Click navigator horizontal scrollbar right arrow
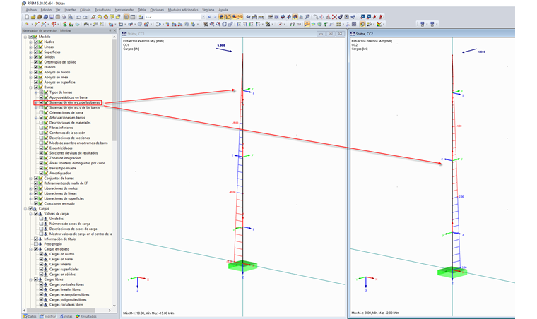 [110, 311]
